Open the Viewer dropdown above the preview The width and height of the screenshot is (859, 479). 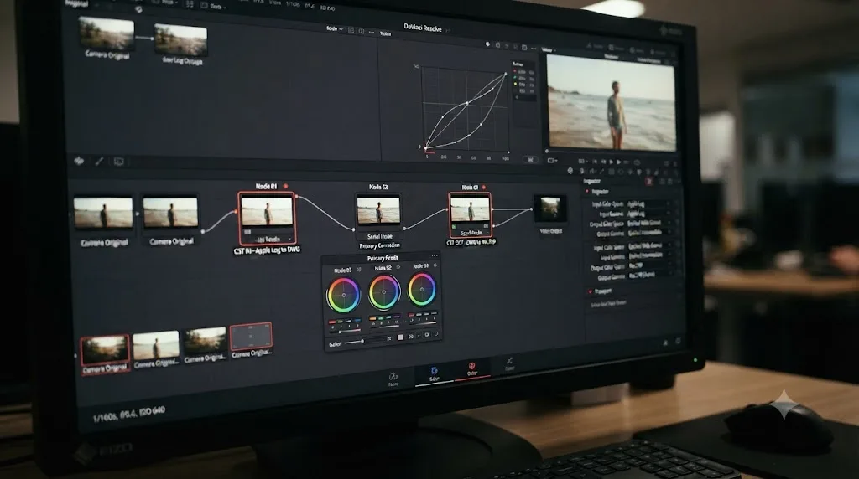(x=549, y=49)
